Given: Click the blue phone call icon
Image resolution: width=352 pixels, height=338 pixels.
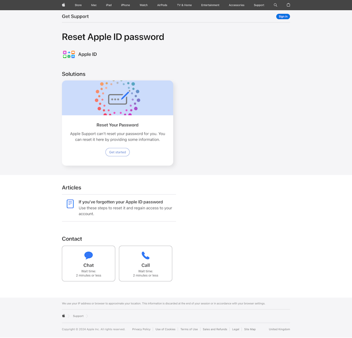Looking at the screenshot, I should pyautogui.click(x=146, y=255).
